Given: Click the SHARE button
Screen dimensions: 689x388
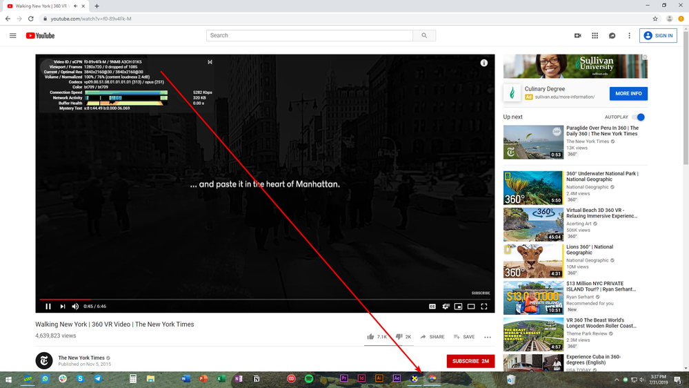Looking at the screenshot, I should pos(432,336).
